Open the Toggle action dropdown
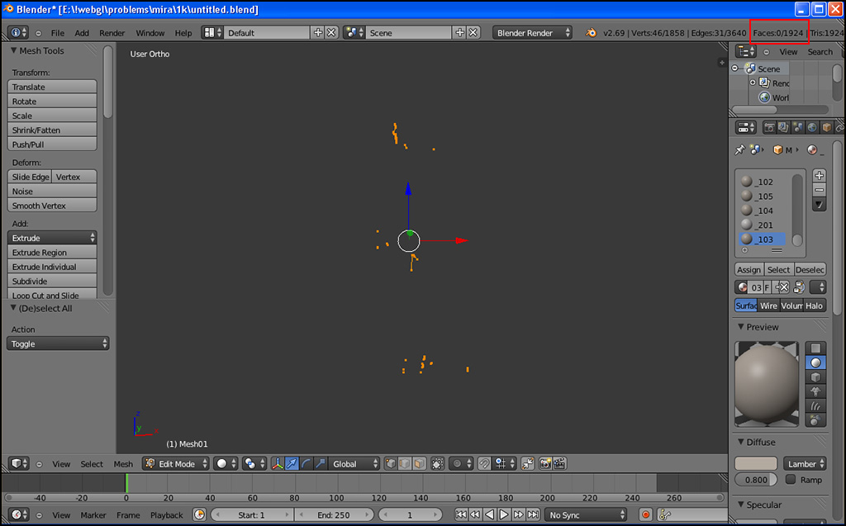 click(x=58, y=344)
